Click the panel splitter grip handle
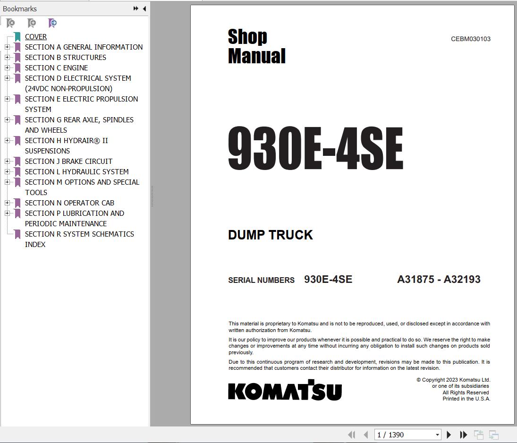Viewport: 517px width, 443px height. tap(152, 196)
